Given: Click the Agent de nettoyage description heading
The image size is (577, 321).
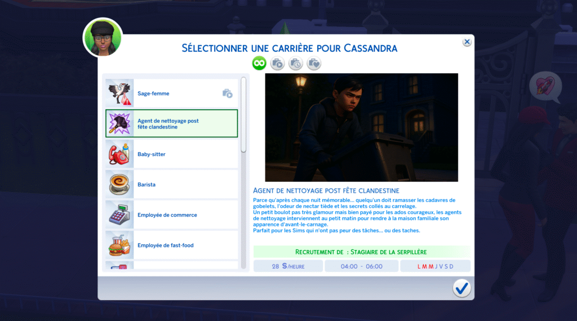Looking at the screenshot, I should [x=326, y=190].
